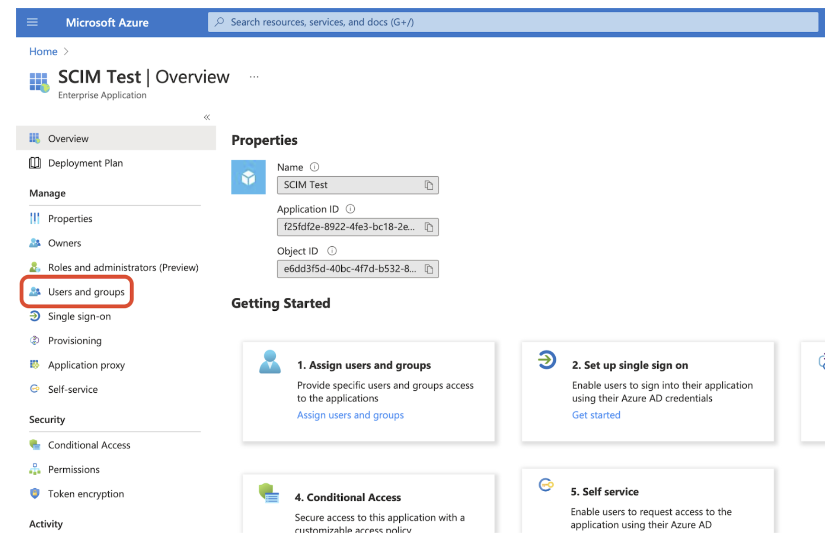837x551 pixels.
Task: Click the Owners people icon
Action: click(34, 243)
